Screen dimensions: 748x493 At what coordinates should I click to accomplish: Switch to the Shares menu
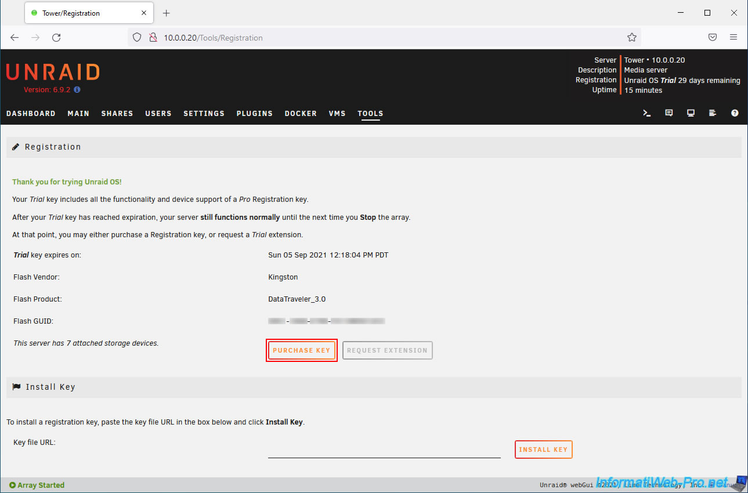(x=117, y=114)
